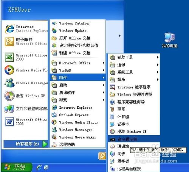189x172 pixels.
Task: Launch 漫游 Windows XP in left pane
Action: click(9, 96)
